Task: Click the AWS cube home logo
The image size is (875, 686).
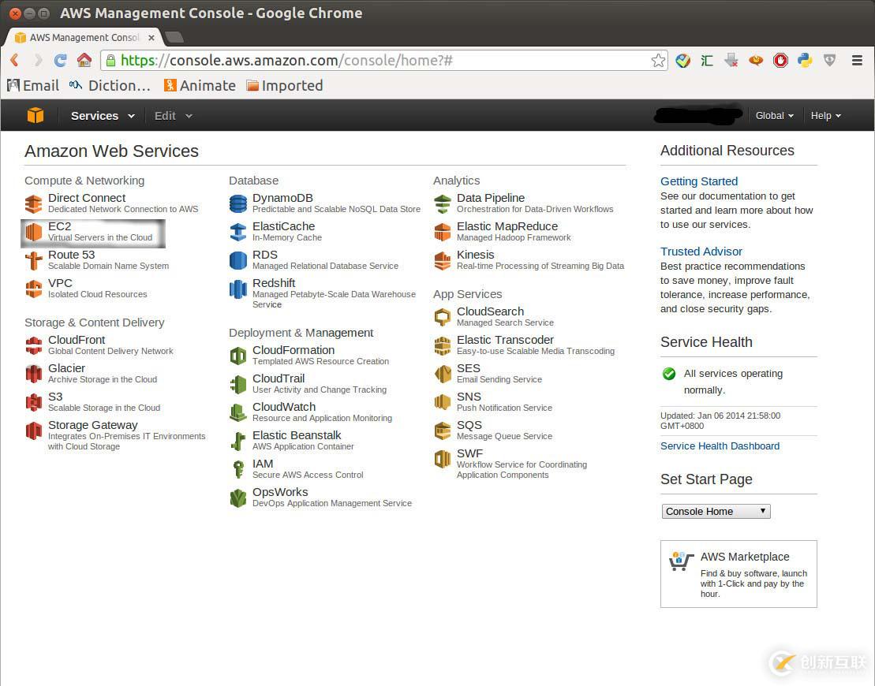Action: point(36,115)
